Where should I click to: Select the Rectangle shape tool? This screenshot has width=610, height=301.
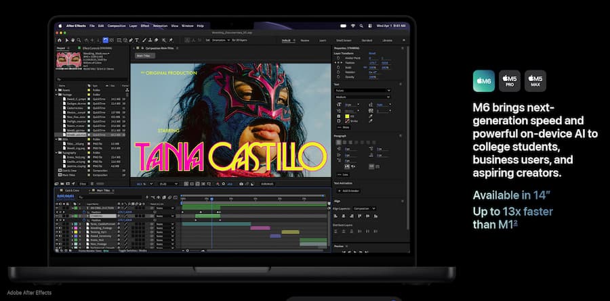[119, 40]
